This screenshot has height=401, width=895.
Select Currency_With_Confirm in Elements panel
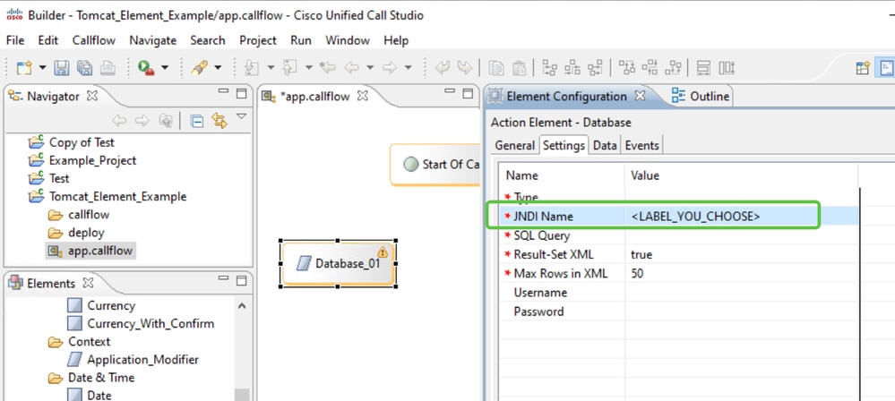pyautogui.click(x=151, y=323)
